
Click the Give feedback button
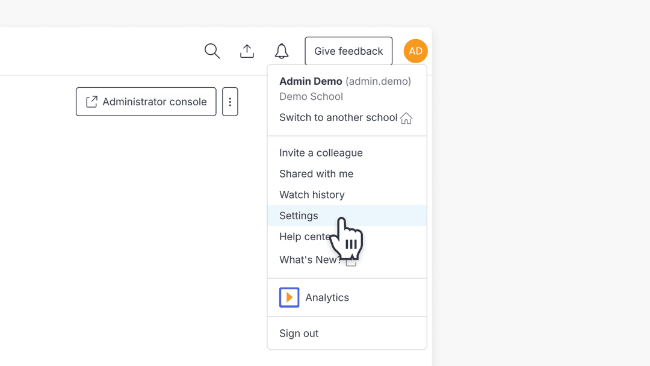[x=348, y=51]
